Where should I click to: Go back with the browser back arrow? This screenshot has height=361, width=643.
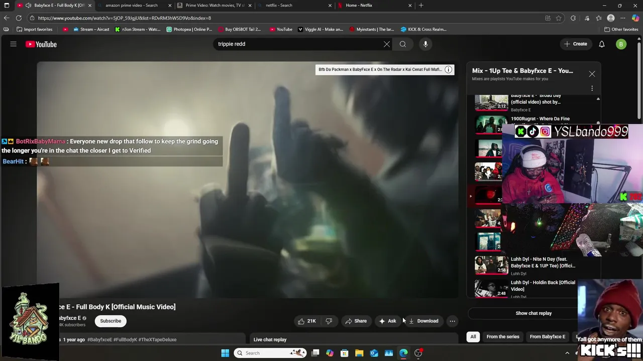tap(7, 18)
